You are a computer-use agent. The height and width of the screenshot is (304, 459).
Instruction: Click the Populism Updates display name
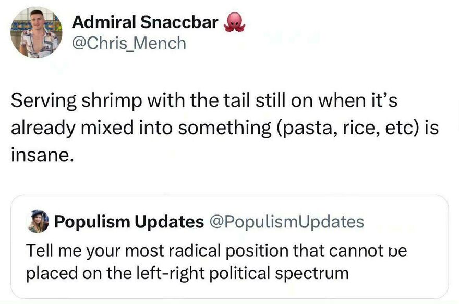[127, 221]
